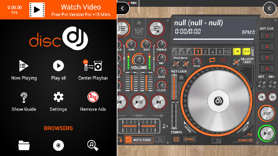The width and height of the screenshot is (278, 156).
Task: Click the hot cue SET button
Action: pos(261,84)
